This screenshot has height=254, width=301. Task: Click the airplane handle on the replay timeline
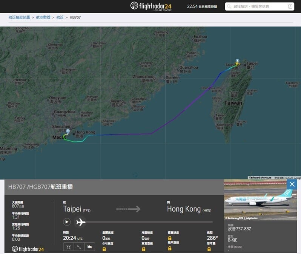click(81, 222)
